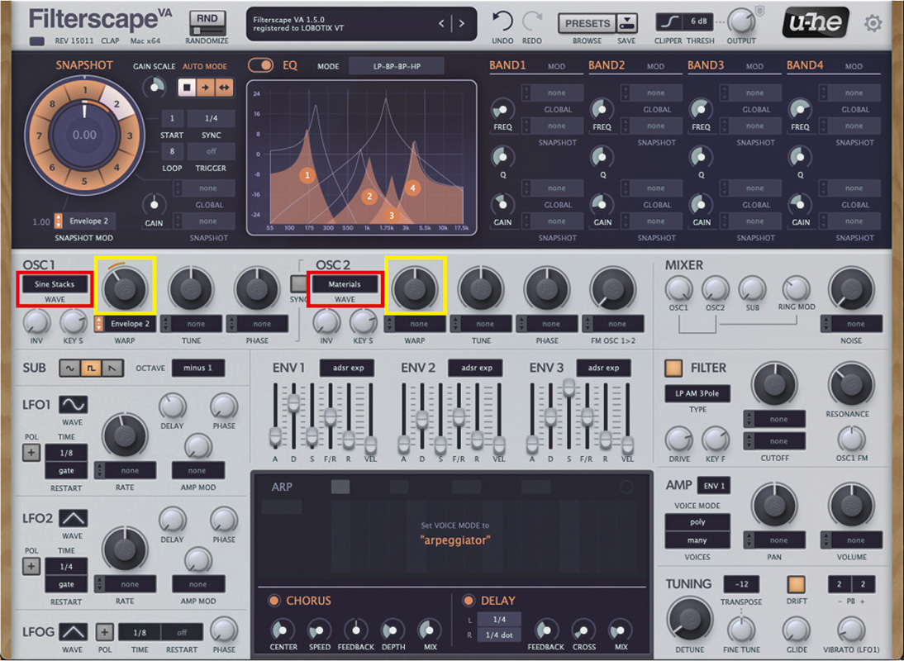Select forward auto mode arrow icon
This screenshot has height=661, width=904.
coord(205,88)
